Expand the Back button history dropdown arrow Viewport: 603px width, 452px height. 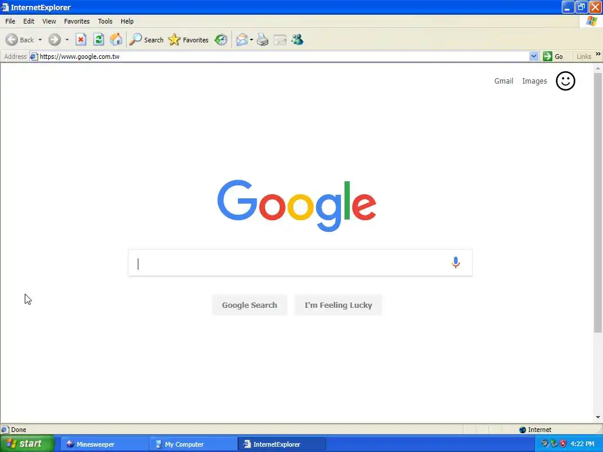[40, 39]
